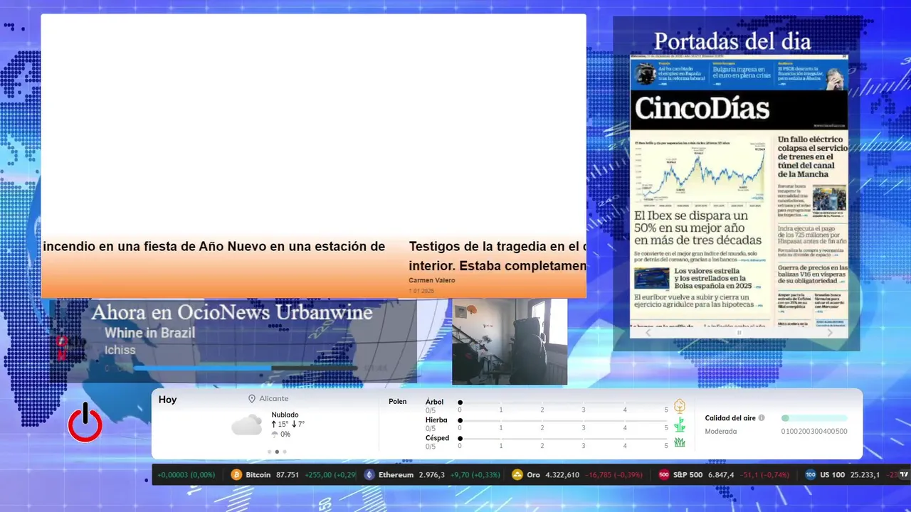Click the Césped grass pollen icon
Image resolution: width=911 pixels, height=512 pixels.
pos(680,442)
